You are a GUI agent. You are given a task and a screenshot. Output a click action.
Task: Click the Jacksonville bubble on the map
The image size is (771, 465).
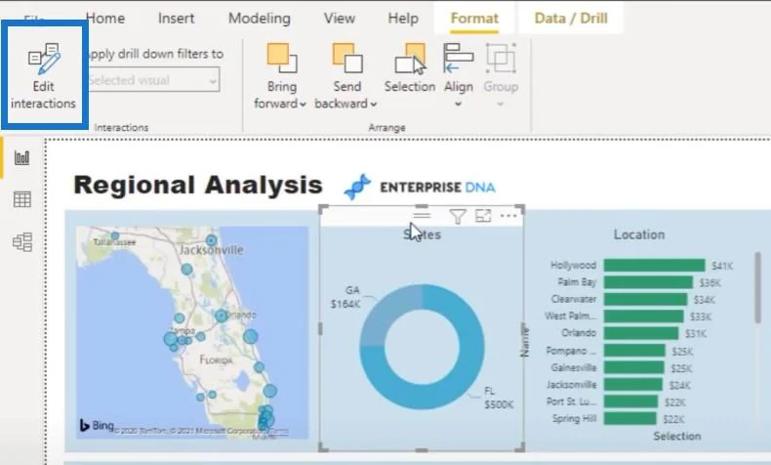tap(211, 240)
